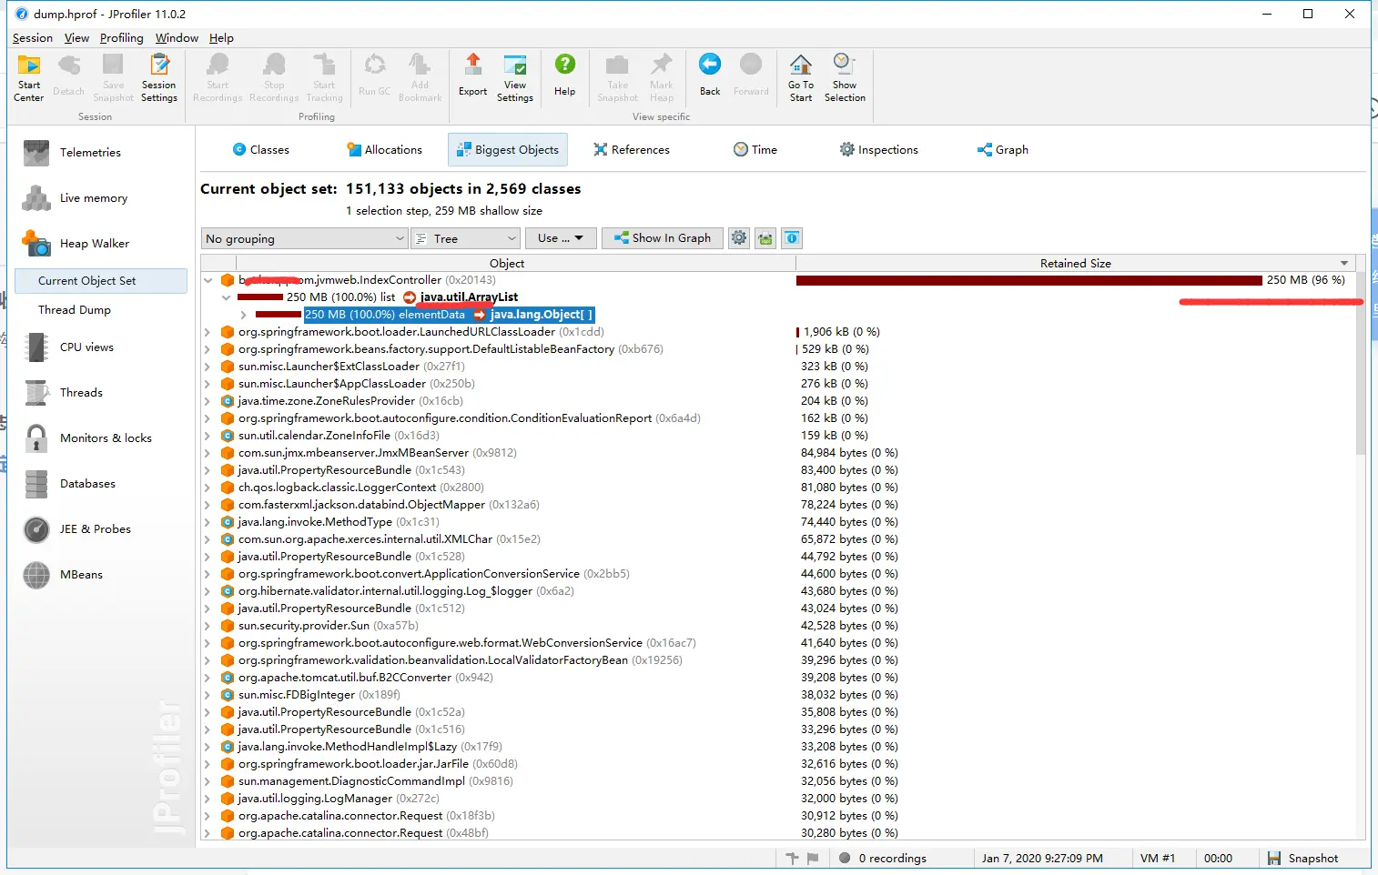Switch to the Biggest Objects view tab
The height and width of the screenshot is (875, 1378).
pos(508,150)
